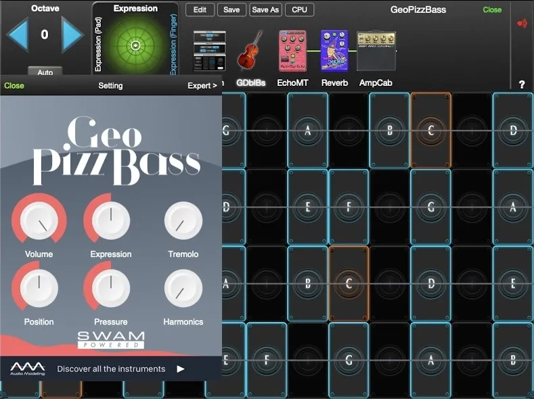Play the orange C pad in top row
534x399 pixels.
click(x=431, y=131)
